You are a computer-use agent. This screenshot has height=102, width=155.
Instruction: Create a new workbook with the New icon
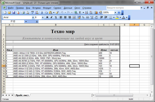5,13
